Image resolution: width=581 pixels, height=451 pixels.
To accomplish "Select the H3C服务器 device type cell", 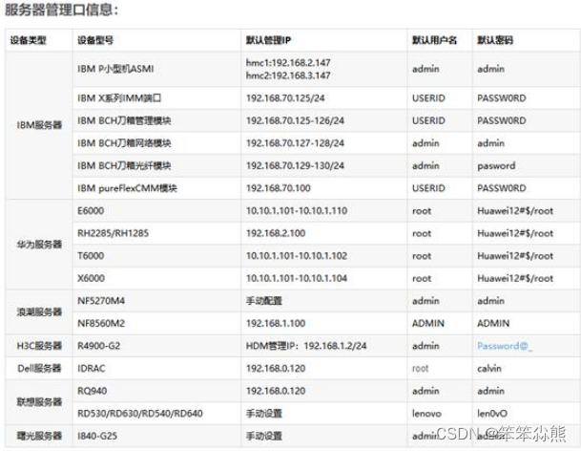I will click(39, 346).
